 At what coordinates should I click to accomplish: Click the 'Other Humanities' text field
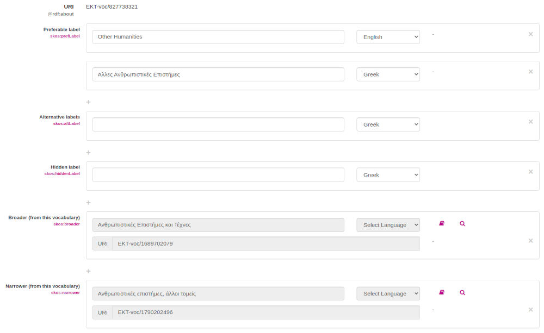pyautogui.click(x=218, y=37)
